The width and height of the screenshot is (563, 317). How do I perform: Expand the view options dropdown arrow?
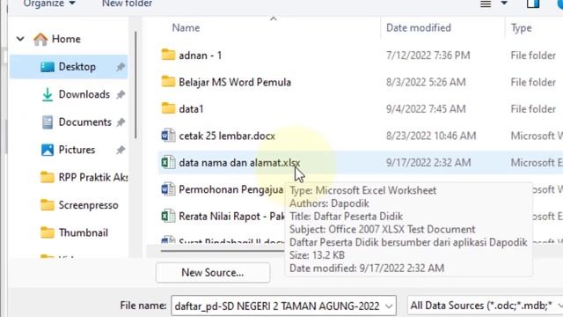504,4
